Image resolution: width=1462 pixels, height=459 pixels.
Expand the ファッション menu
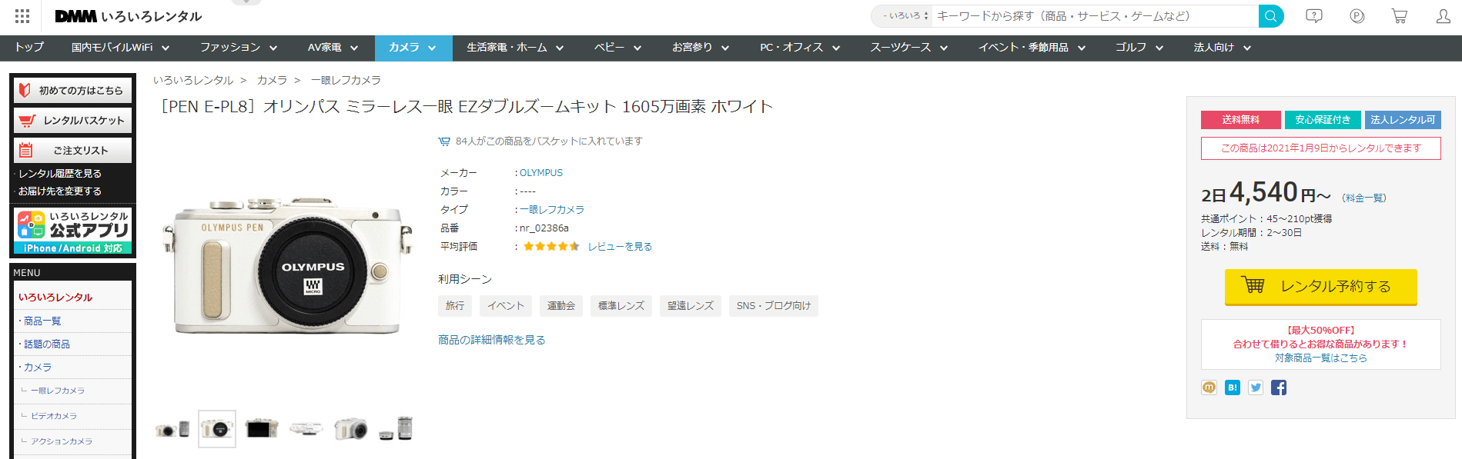tap(238, 48)
